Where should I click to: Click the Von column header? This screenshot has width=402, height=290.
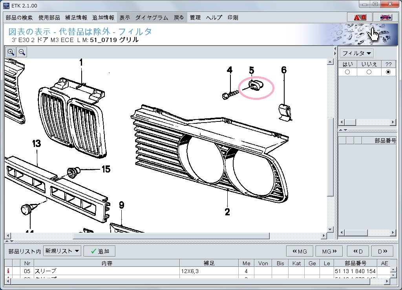[263, 263]
